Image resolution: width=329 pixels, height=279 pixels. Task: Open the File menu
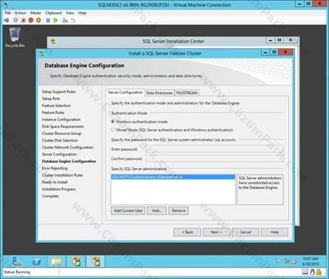(7, 13)
